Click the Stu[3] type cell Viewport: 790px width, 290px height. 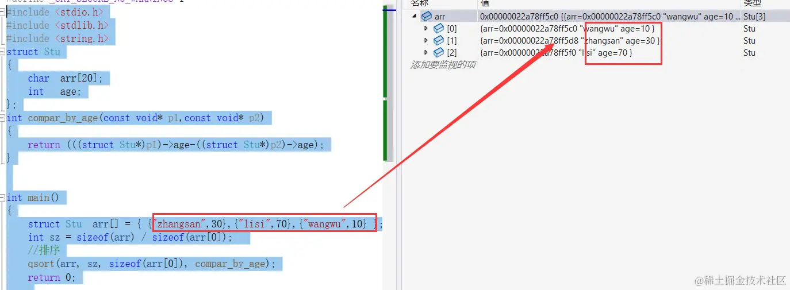point(754,17)
